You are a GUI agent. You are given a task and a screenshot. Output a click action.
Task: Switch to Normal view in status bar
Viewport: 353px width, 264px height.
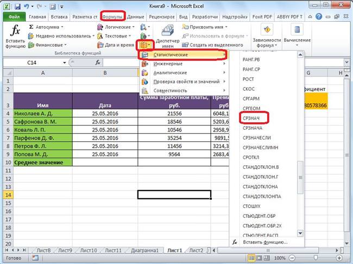(251, 258)
